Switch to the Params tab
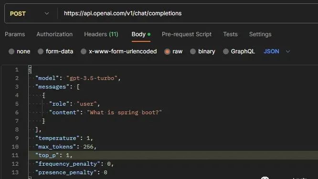Screen dimensions: 318x179 click(15, 34)
